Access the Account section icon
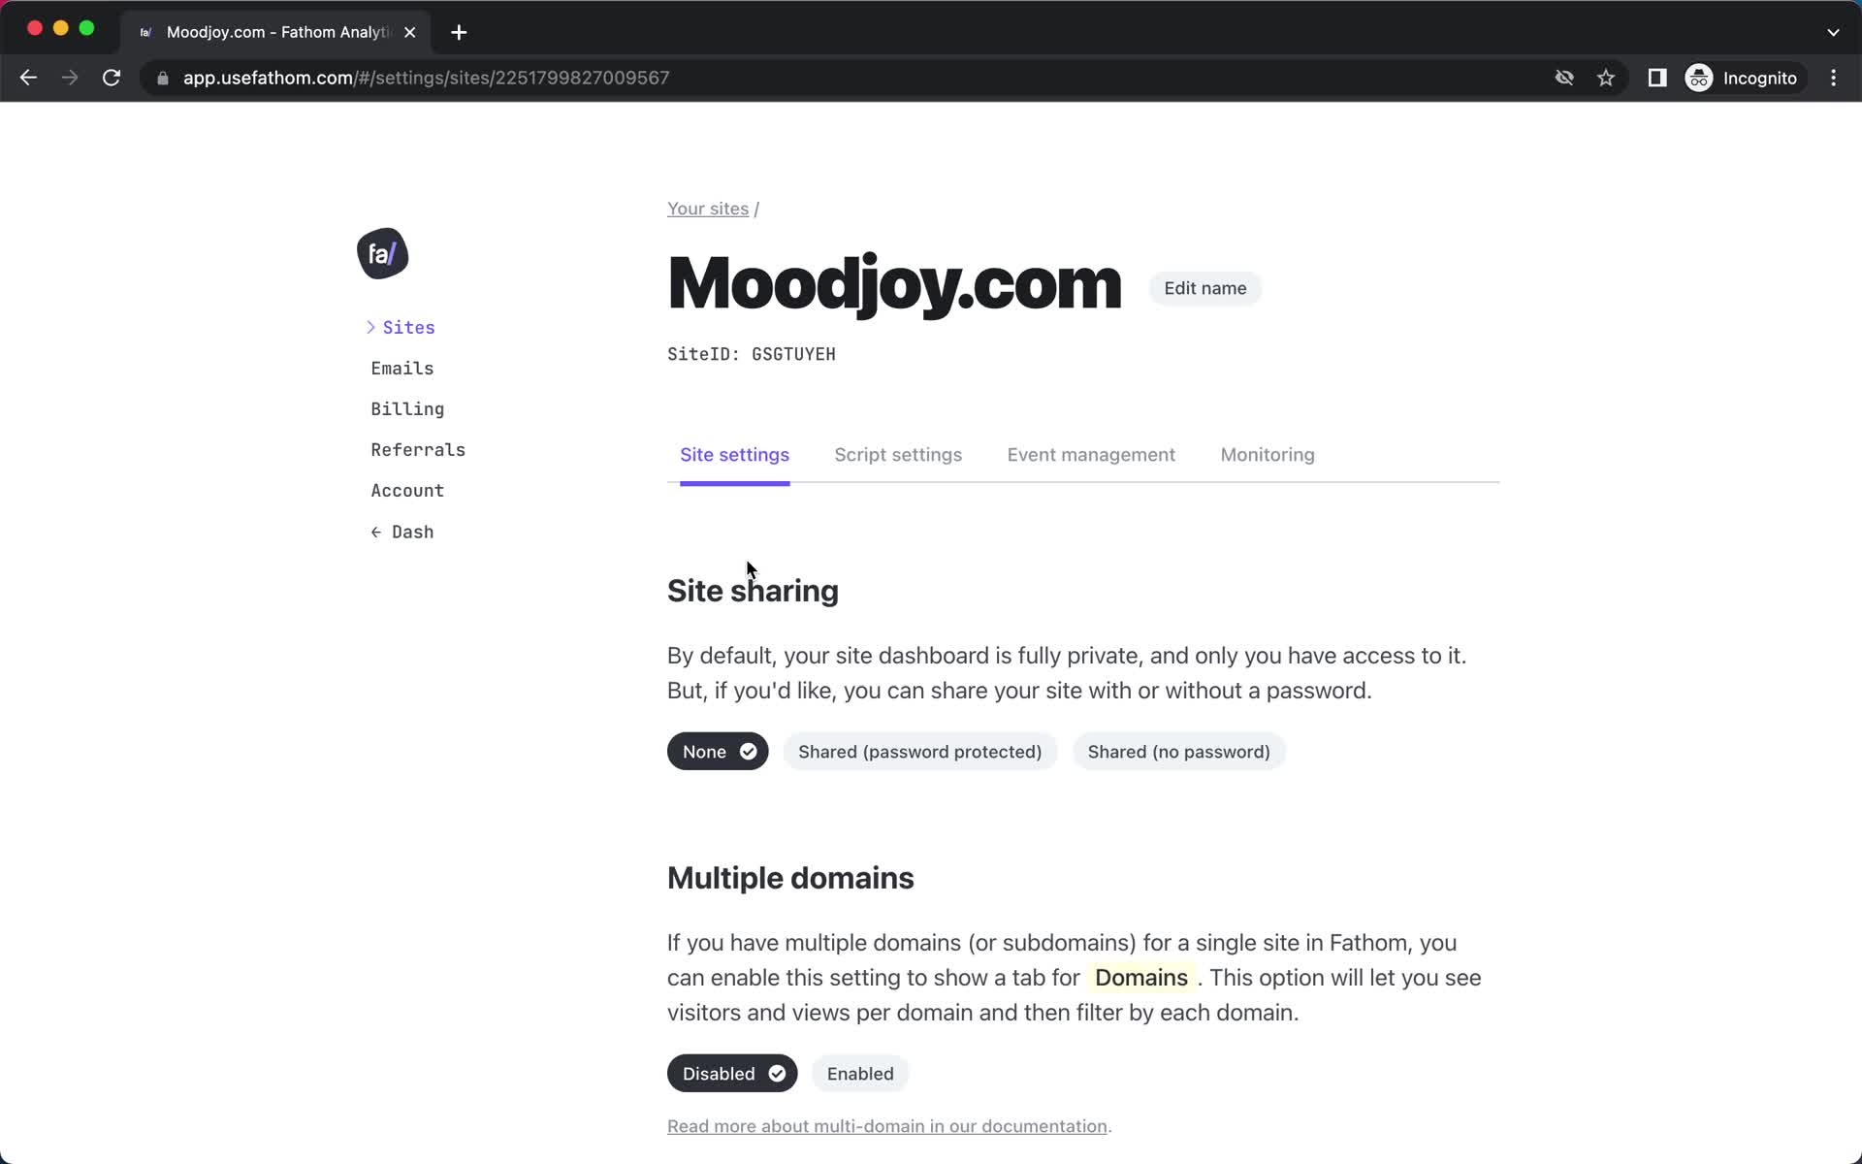 click(x=407, y=490)
